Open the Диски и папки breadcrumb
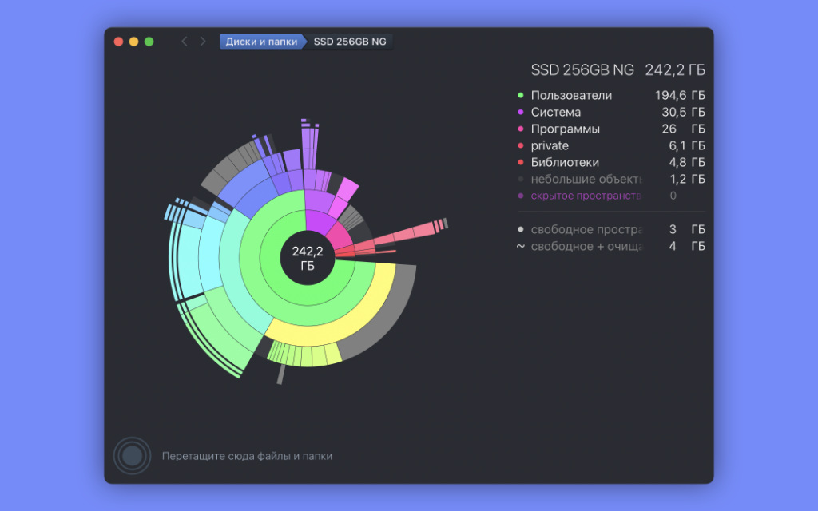Screen dimensions: 818x511 261,42
